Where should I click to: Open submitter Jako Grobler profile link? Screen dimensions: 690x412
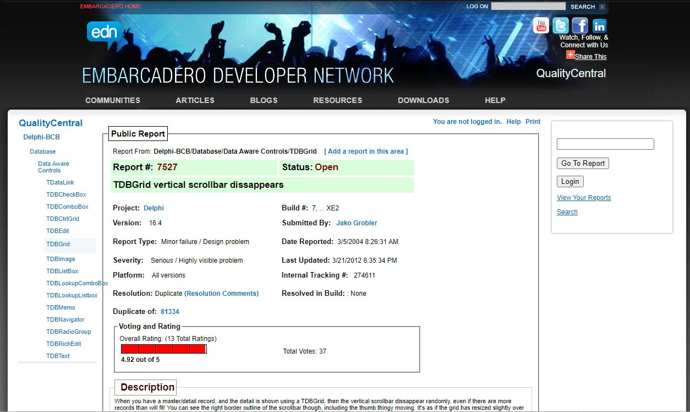357,223
